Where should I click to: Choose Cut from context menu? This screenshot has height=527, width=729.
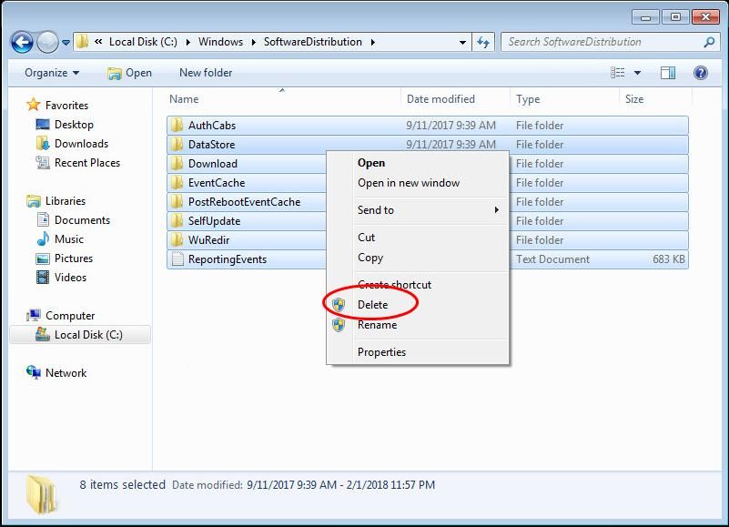(x=418, y=238)
